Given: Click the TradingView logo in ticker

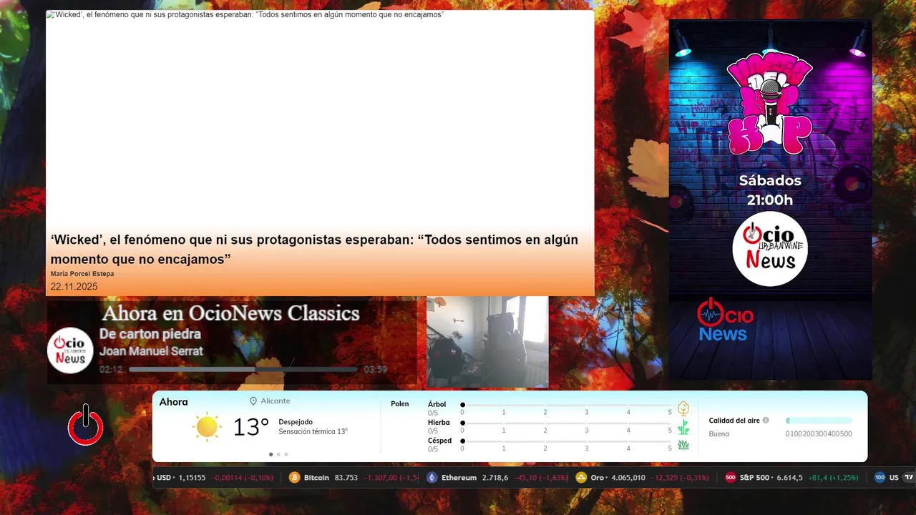Looking at the screenshot, I should click(909, 478).
